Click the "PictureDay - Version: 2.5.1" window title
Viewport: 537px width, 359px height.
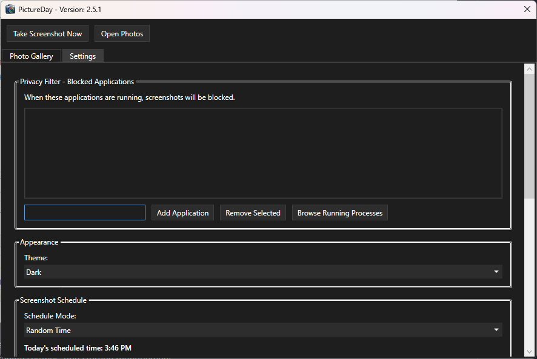59,10
